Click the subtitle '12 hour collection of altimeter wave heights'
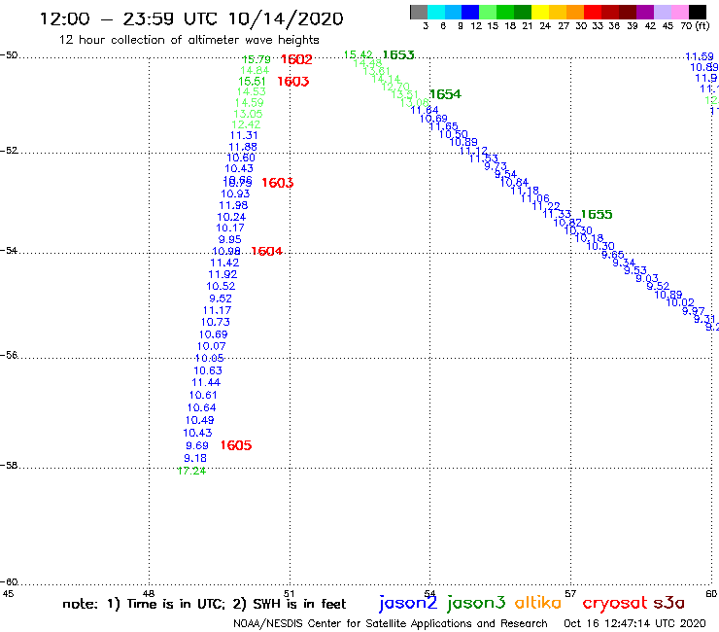This screenshot has height=632, width=719. click(188, 40)
